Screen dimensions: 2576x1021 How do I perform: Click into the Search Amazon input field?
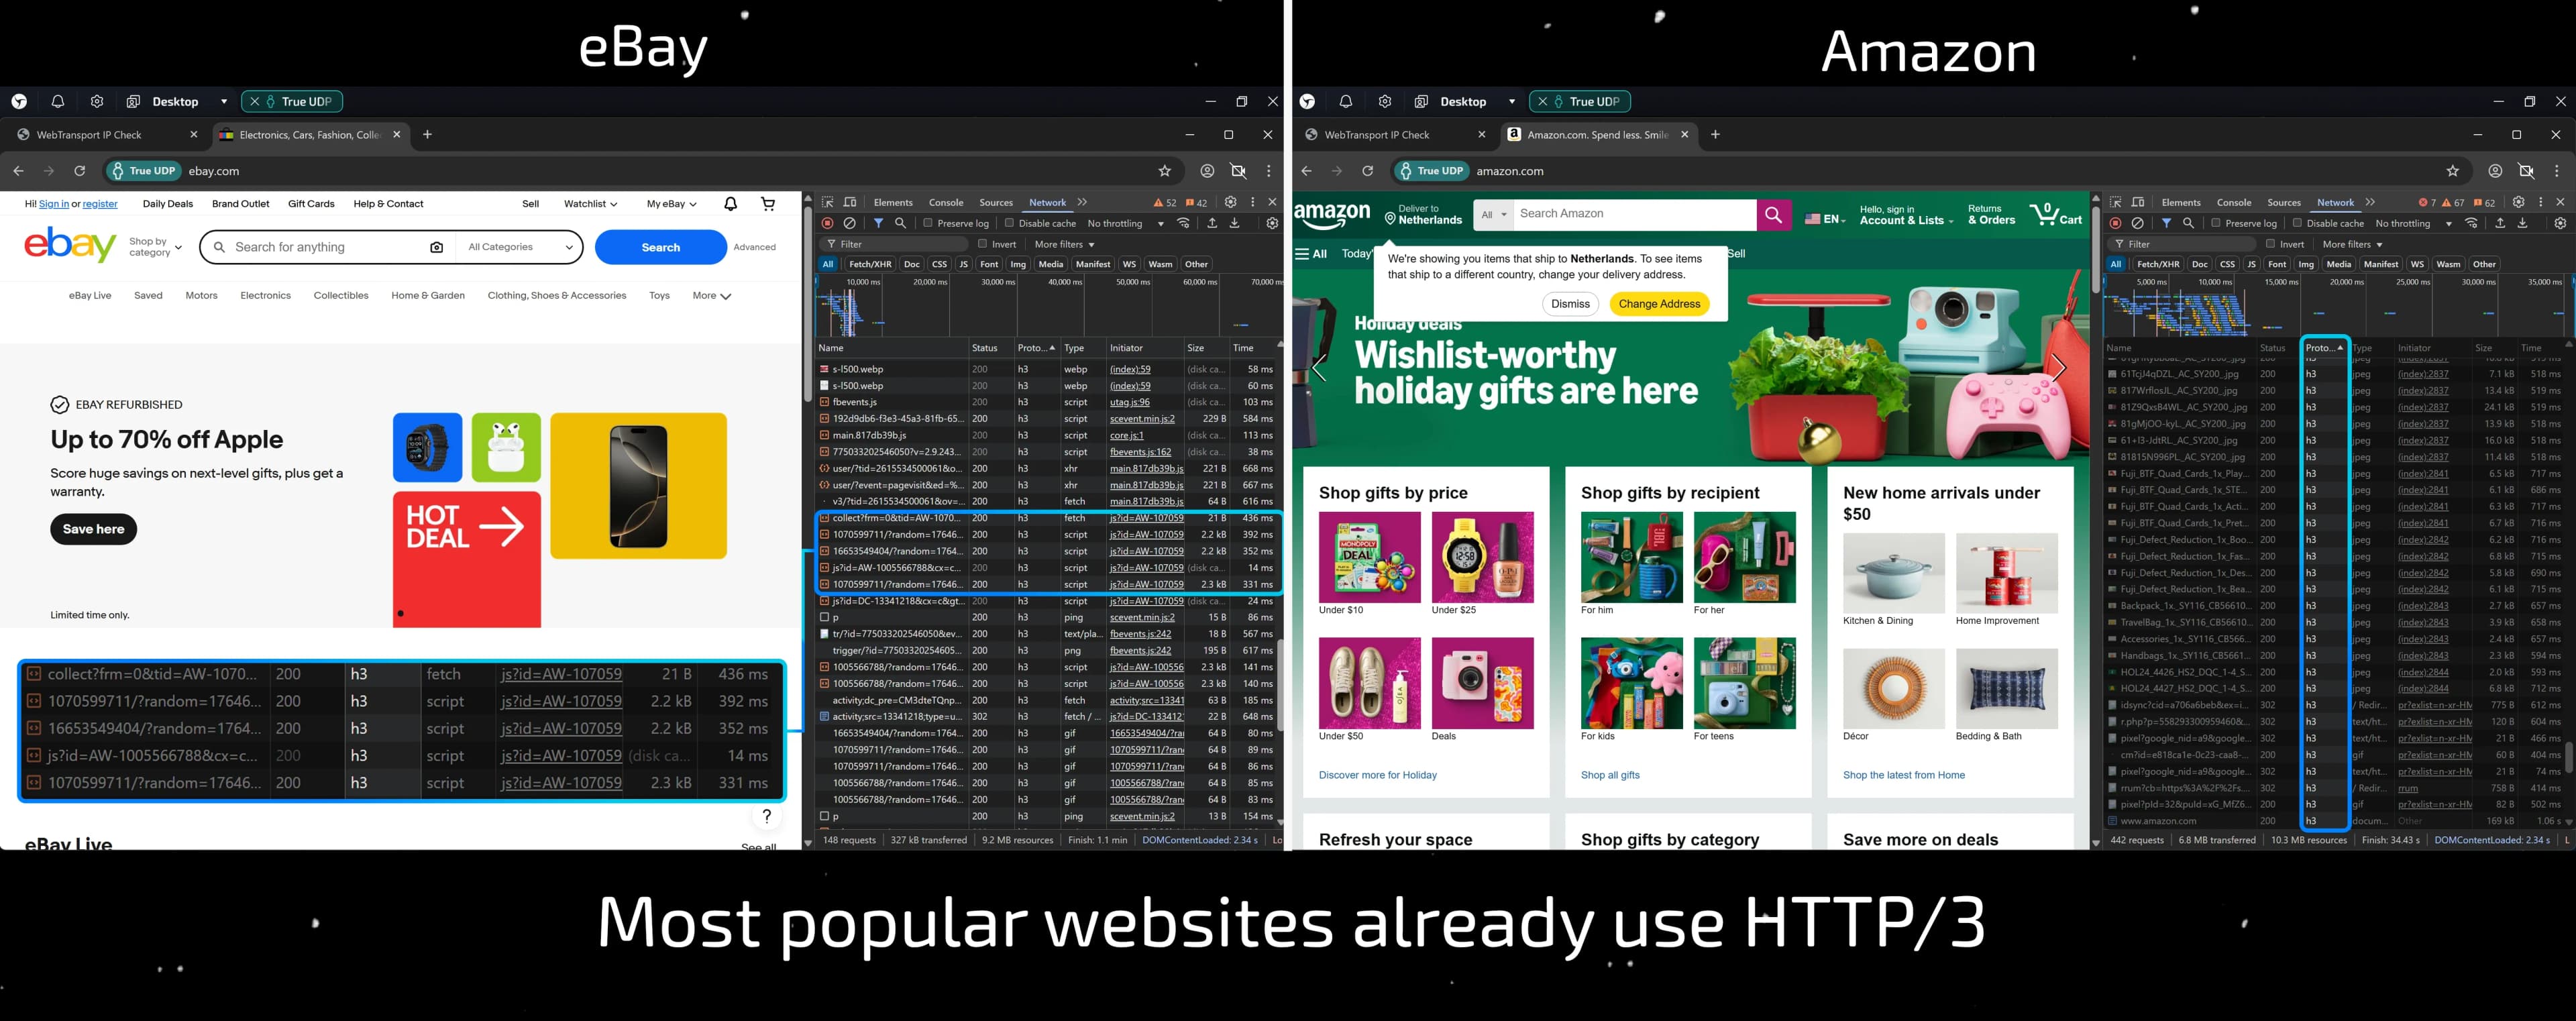click(x=1633, y=214)
